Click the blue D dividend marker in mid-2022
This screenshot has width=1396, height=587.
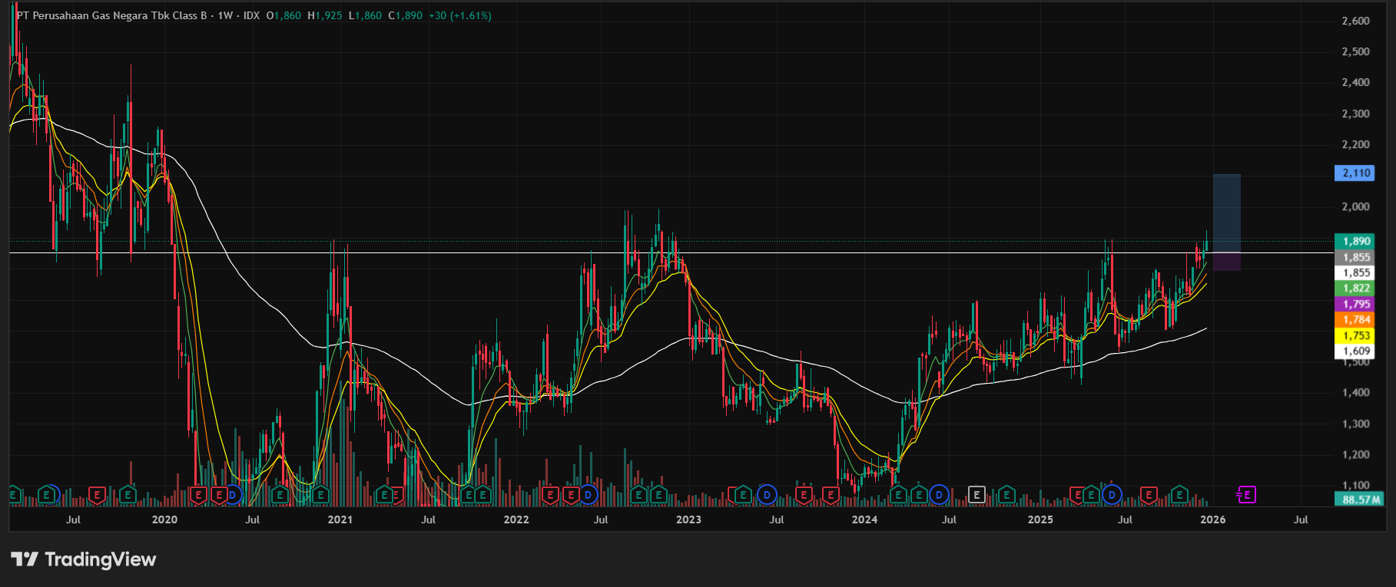coord(588,495)
